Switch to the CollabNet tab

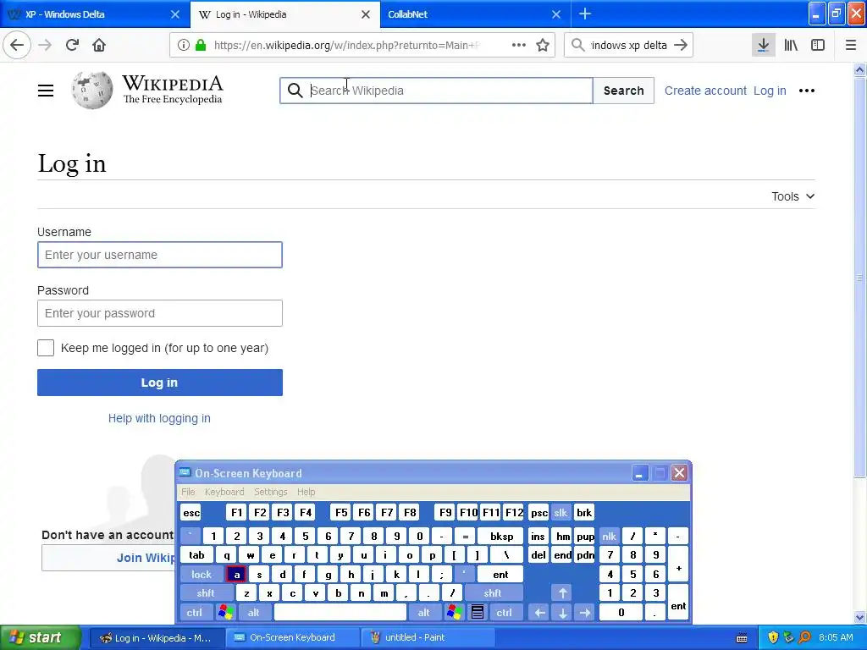tap(476, 14)
